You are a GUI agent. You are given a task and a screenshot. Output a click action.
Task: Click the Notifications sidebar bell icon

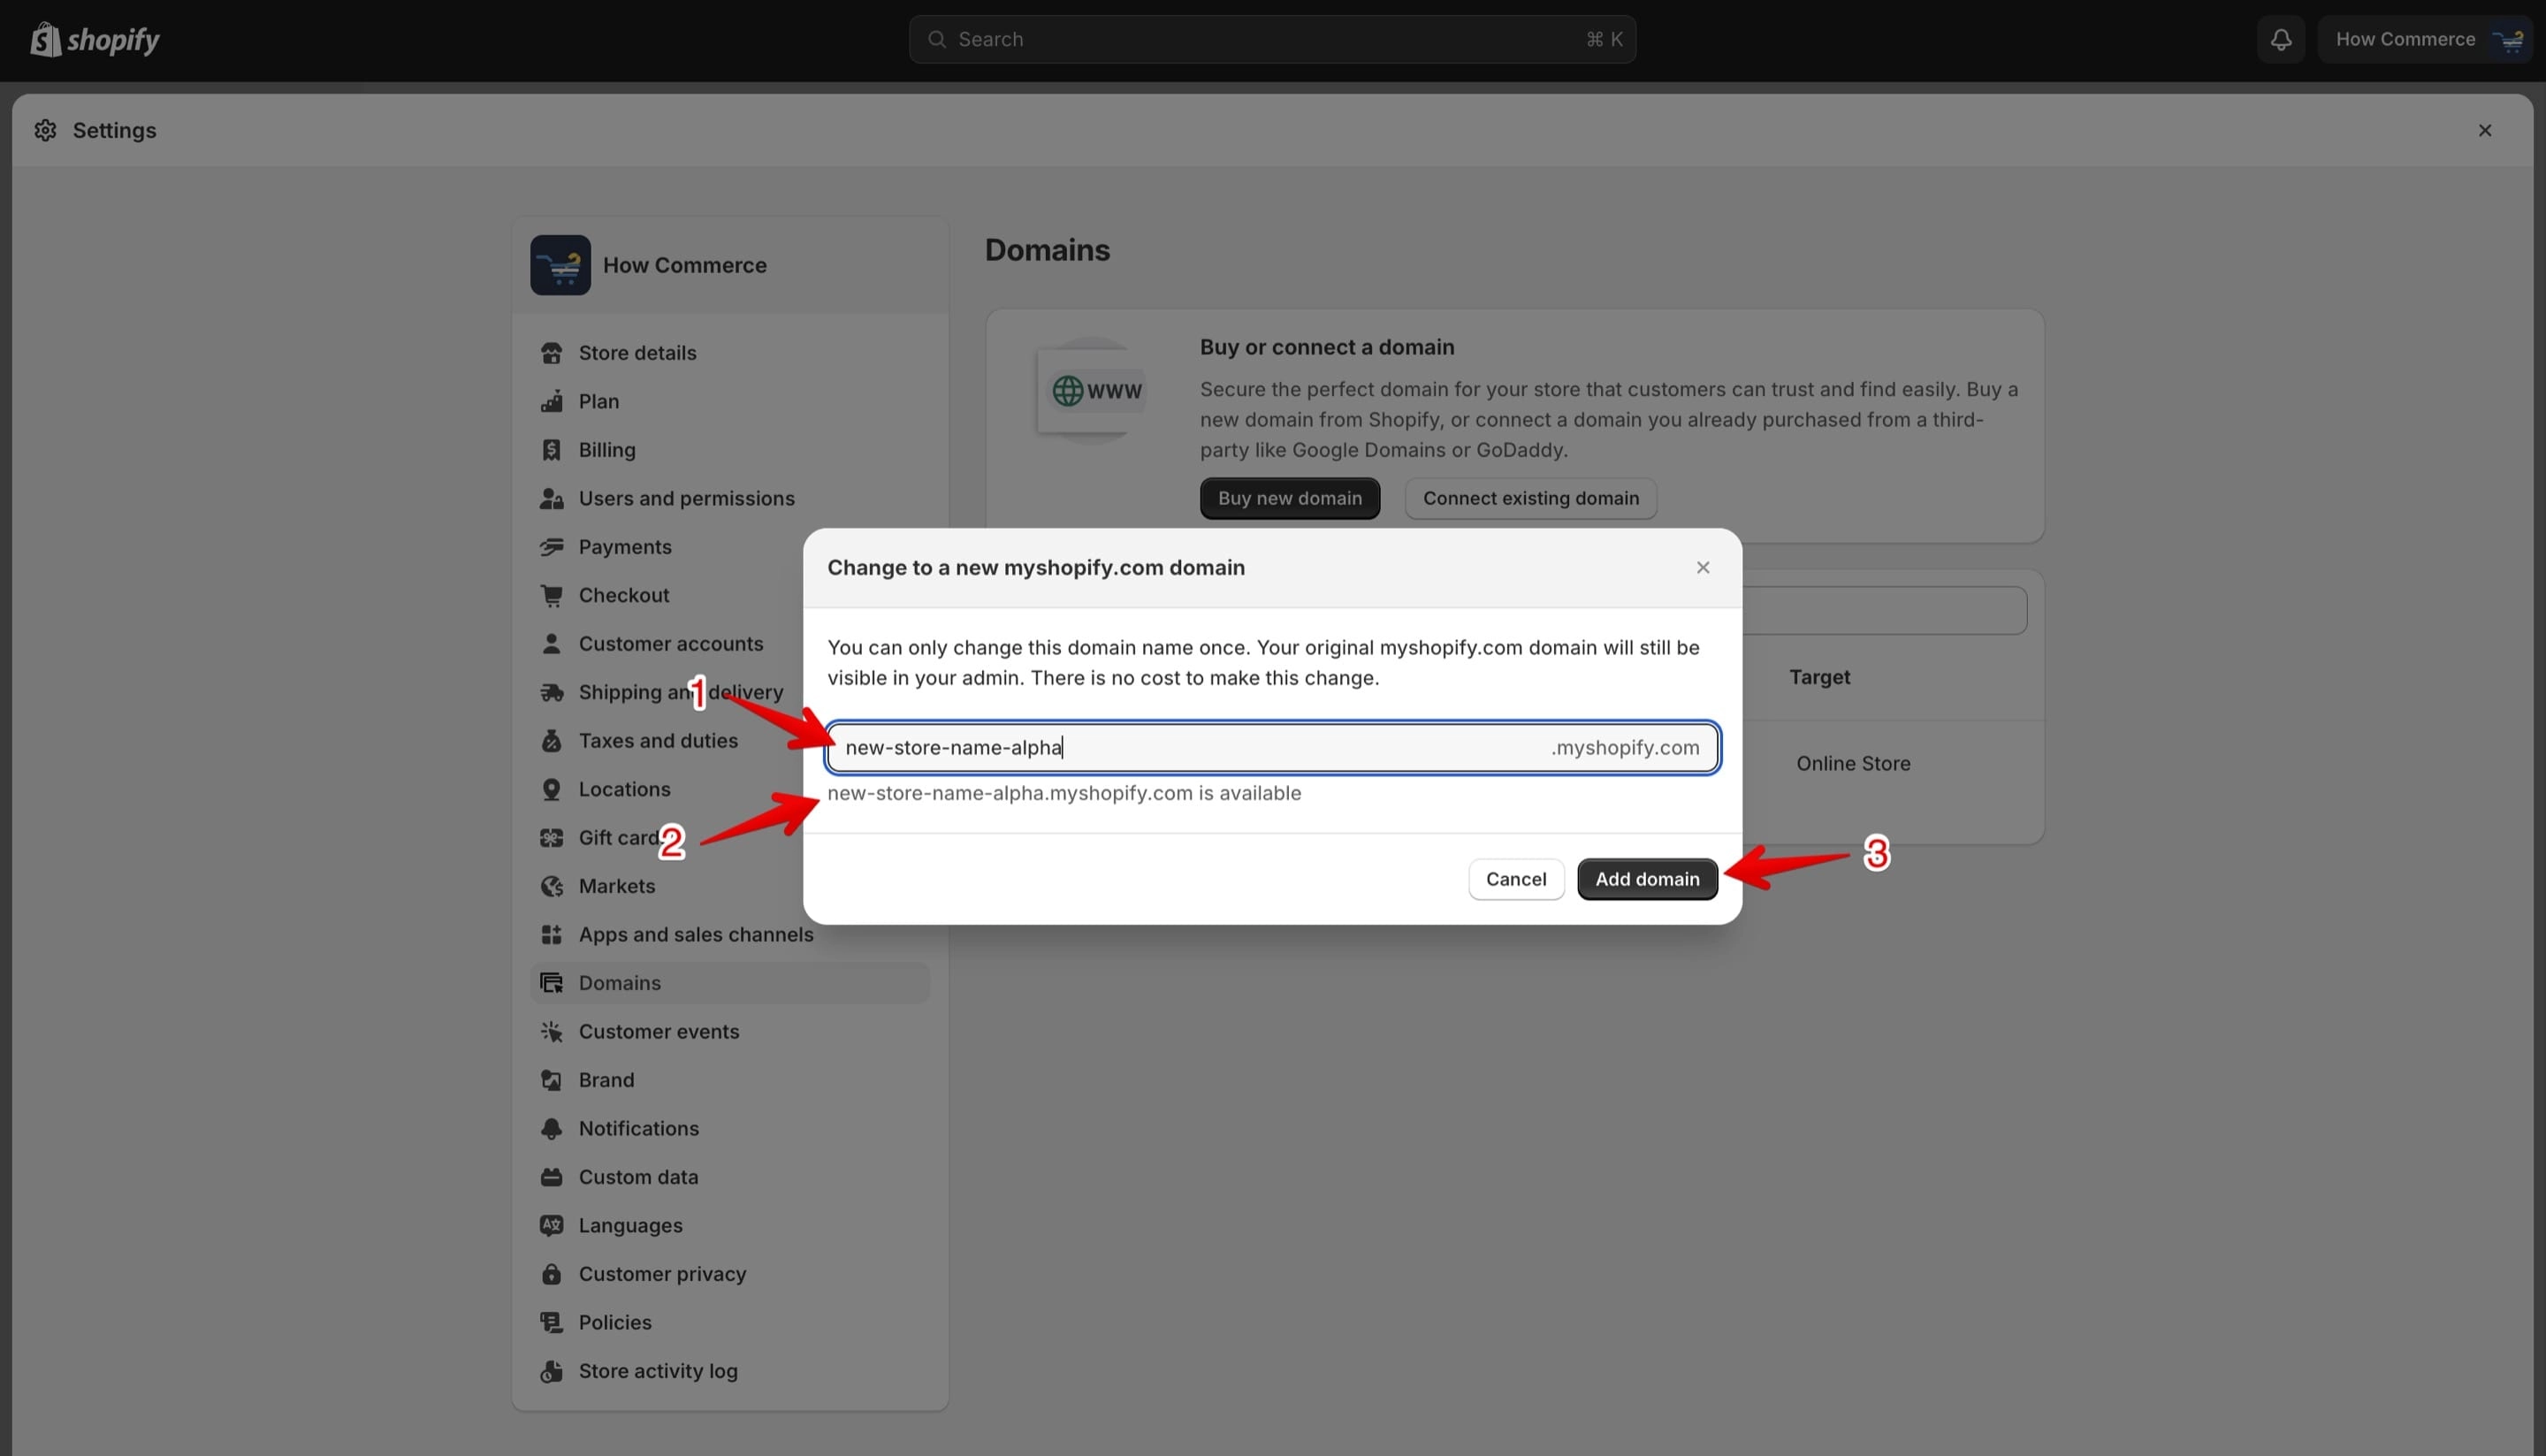[x=551, y=1129]
